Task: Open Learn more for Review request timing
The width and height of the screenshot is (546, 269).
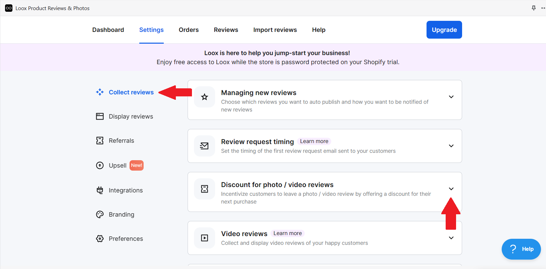Action: tap(314, 141)
